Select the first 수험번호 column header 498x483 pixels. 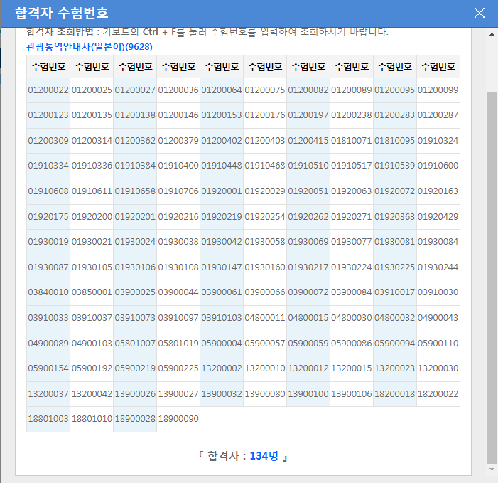48,67
